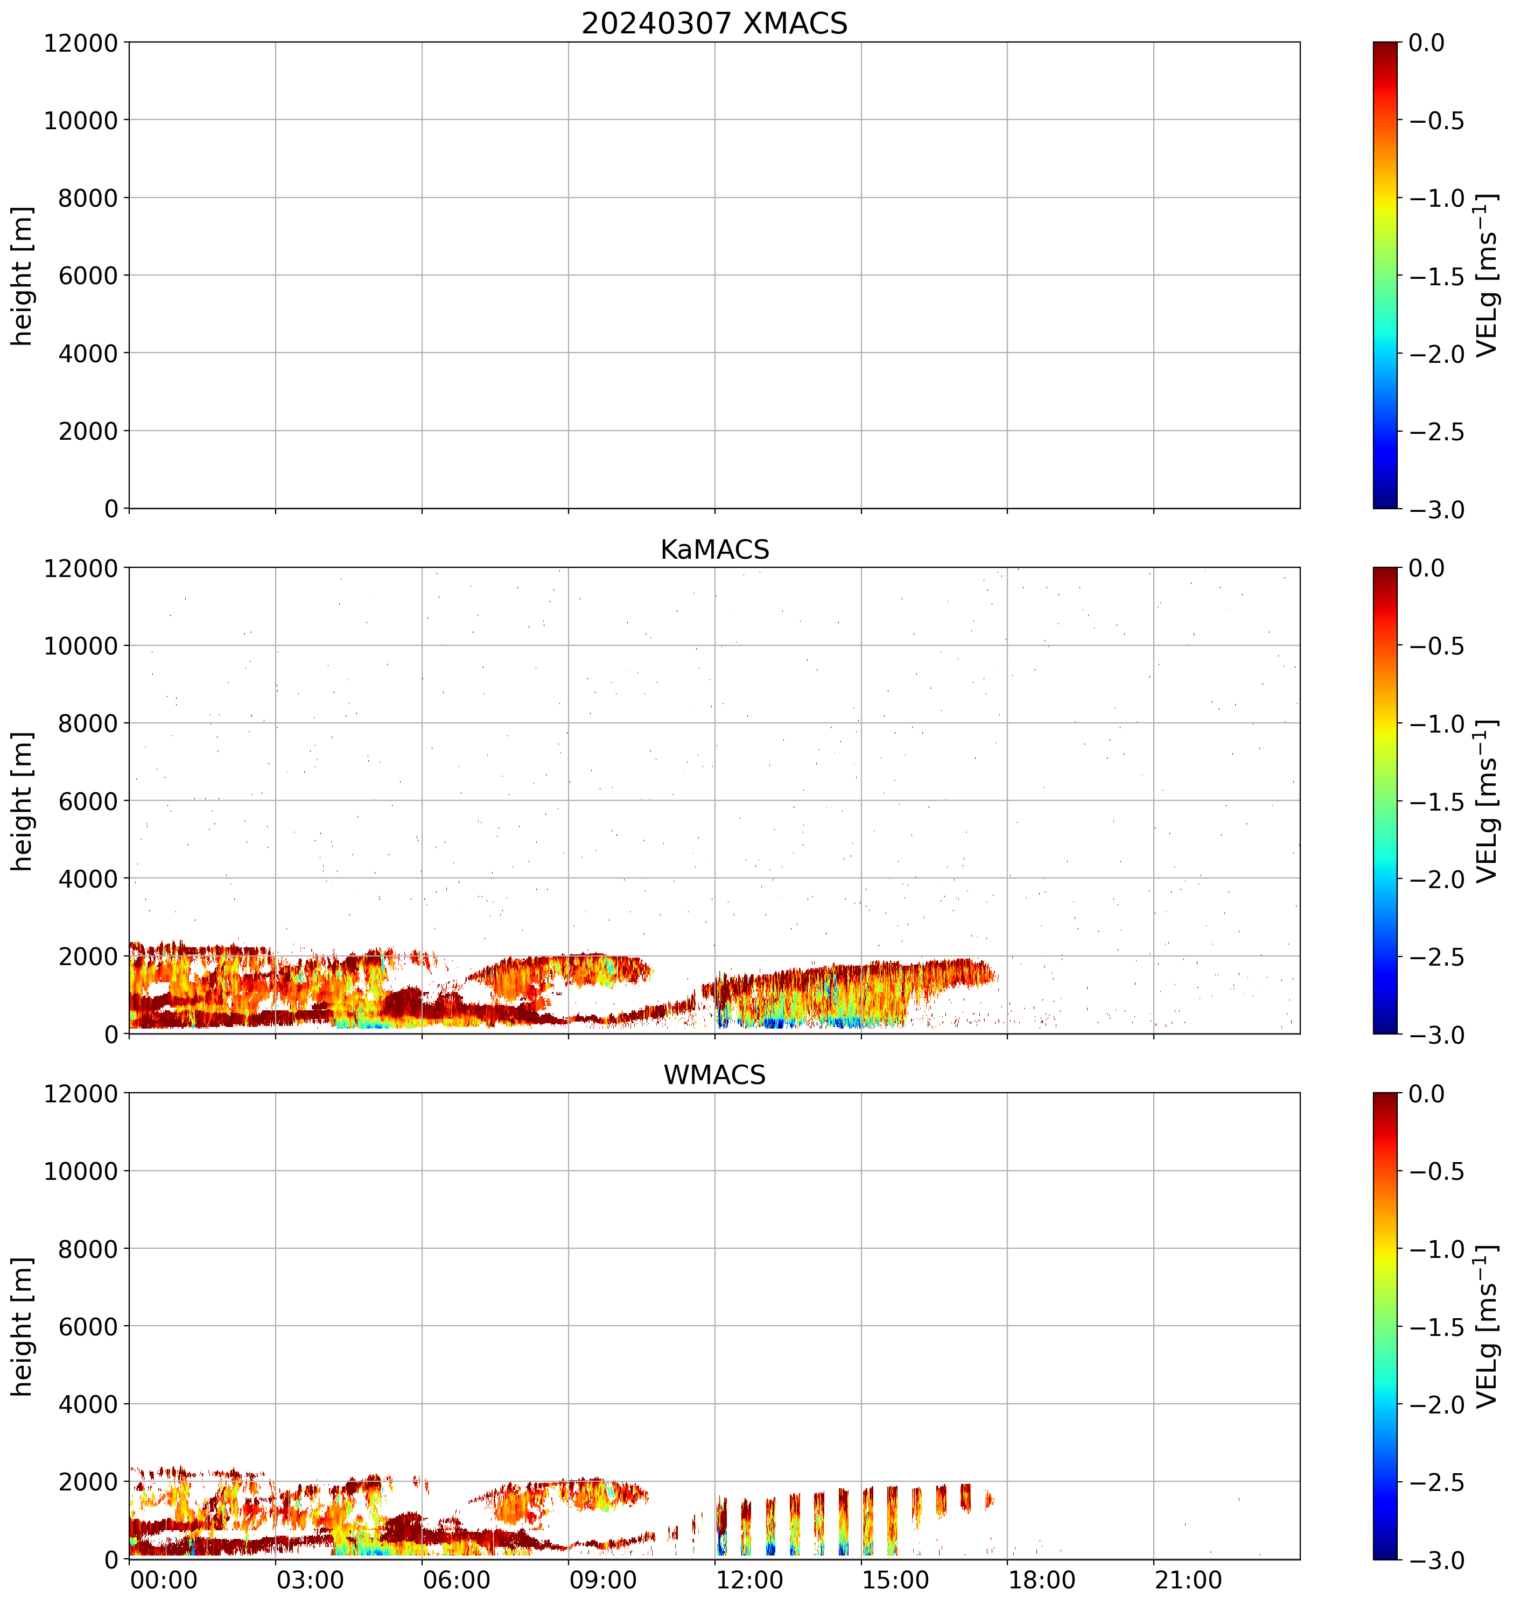Click the KaMACS panel colorbar

tap(1384, 800)
